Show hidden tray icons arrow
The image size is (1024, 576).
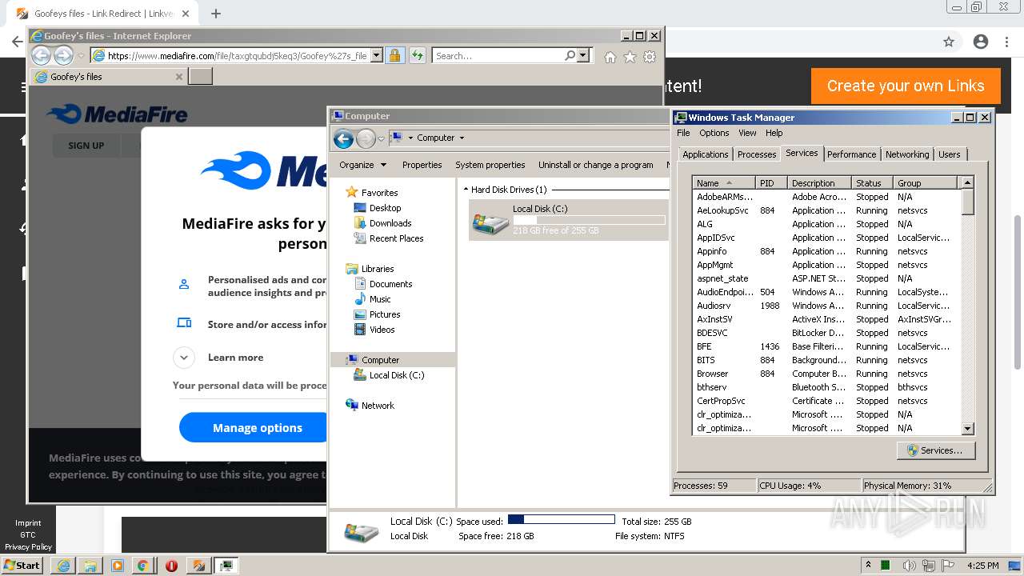868,566
